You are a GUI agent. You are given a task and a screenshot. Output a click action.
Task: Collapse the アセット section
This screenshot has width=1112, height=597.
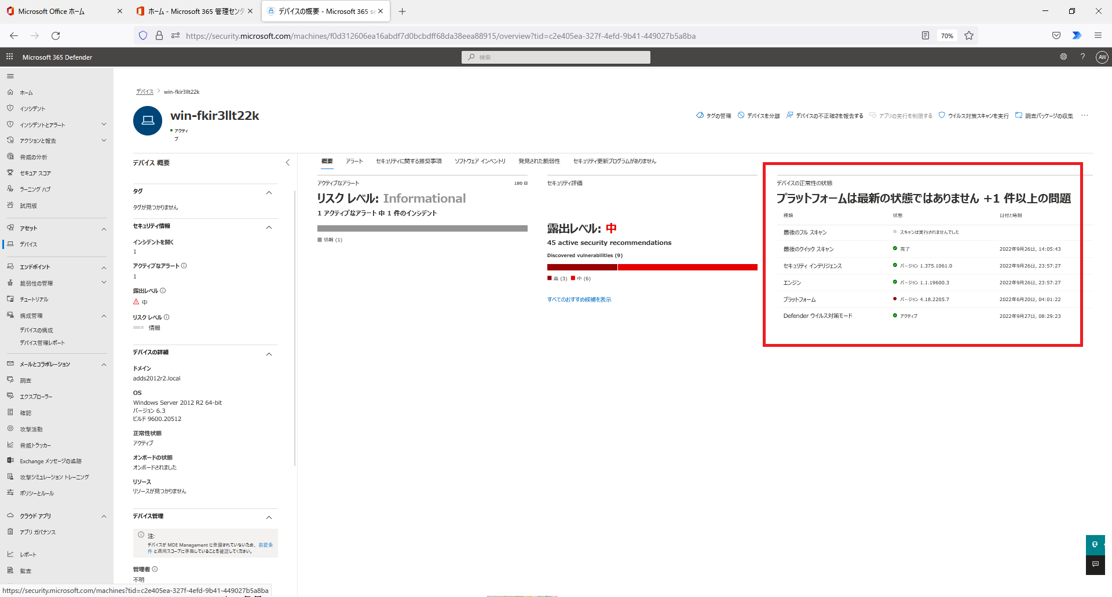(x=104, y=229)
